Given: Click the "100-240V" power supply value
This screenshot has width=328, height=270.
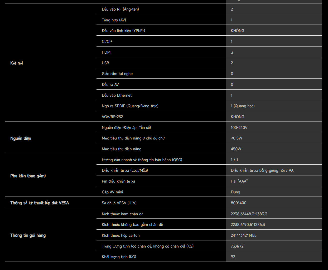Looking at the screenshot, I should click(239, 128).
